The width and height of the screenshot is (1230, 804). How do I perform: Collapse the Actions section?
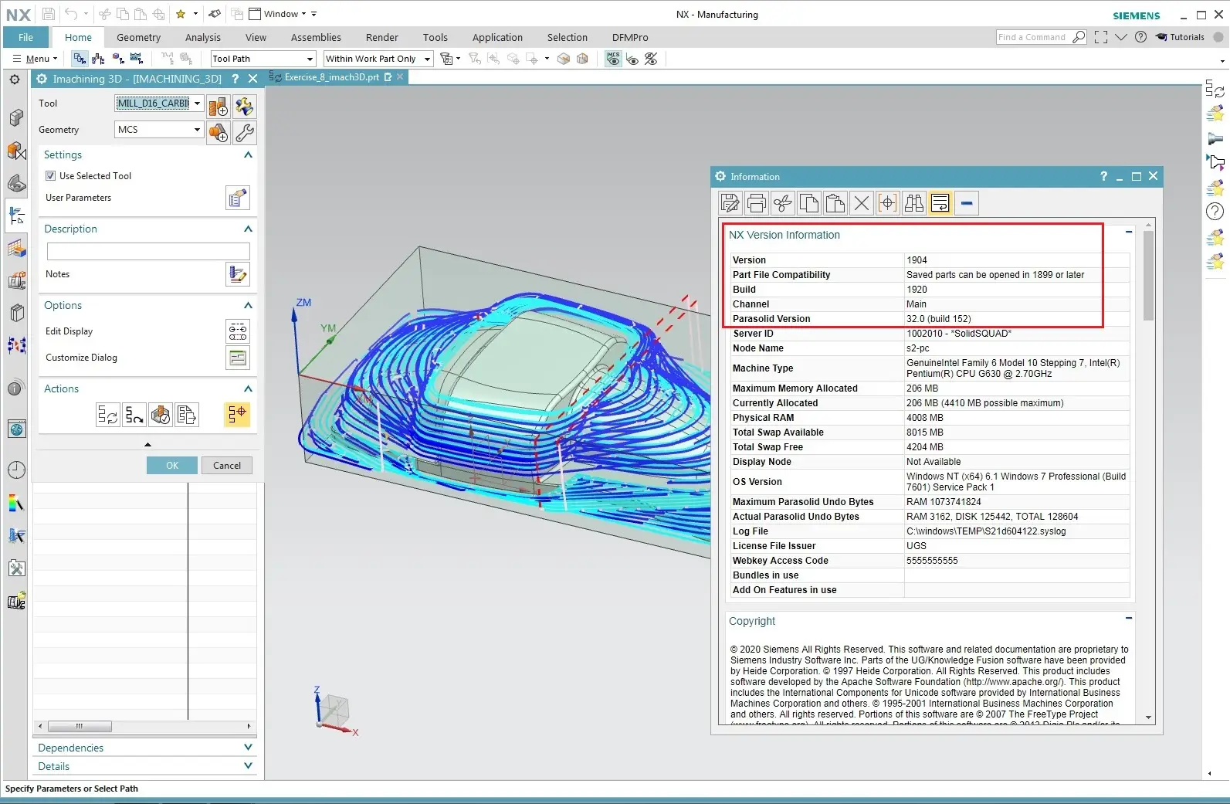coord(248,389)
